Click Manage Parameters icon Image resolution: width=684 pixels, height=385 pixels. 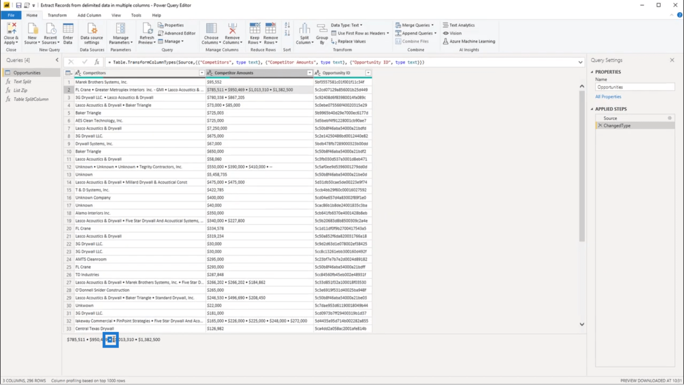121,29
